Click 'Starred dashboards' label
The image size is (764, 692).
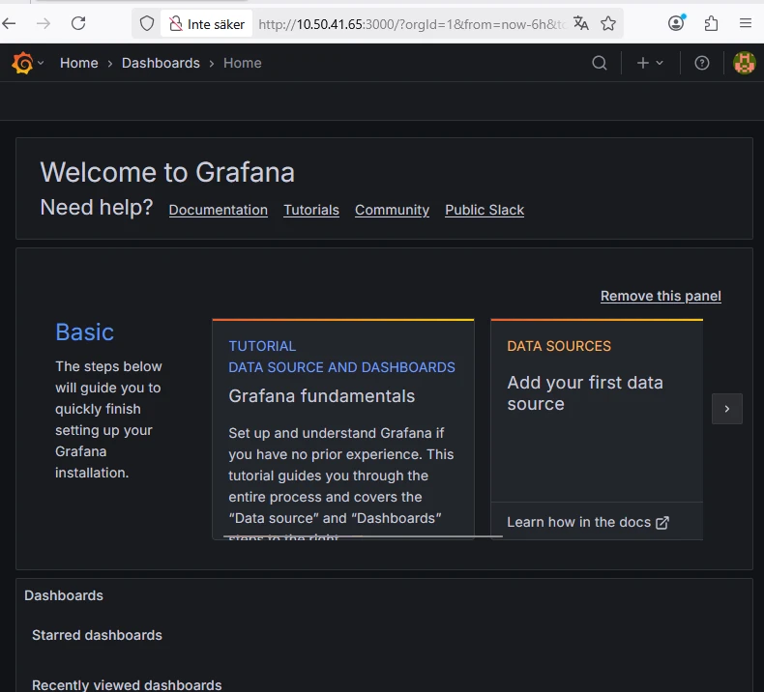(x=97, y=635)
